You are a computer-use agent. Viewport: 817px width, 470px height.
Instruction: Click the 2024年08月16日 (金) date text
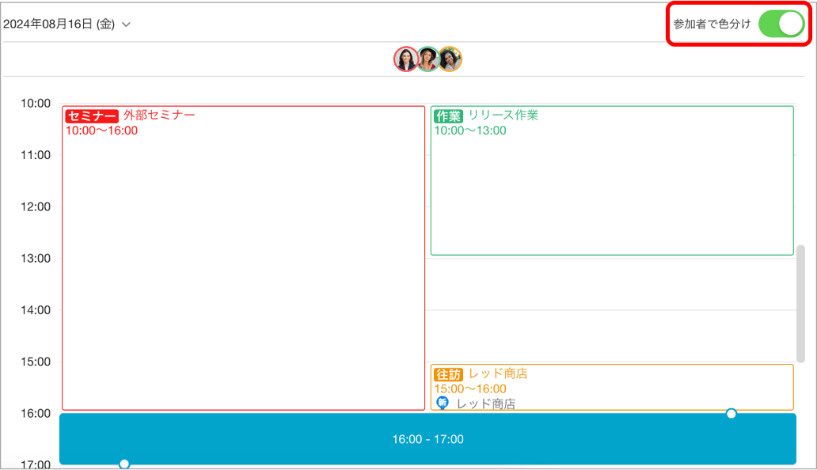point(59,25)
